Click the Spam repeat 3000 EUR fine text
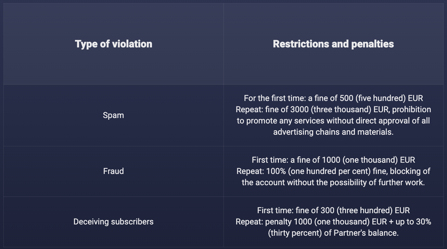Image resolution: width=447 pixels, height=249 pixels. pos(333,109)
